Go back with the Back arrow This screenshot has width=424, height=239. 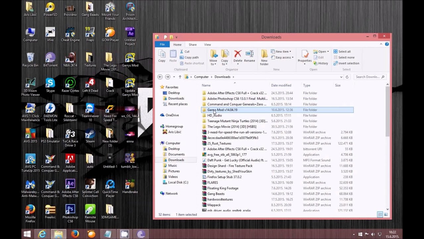[x=160, y=77]
